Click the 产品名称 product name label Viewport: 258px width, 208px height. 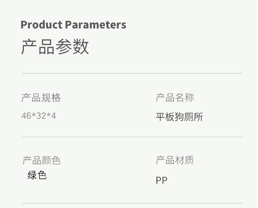[x=175, y=98]
